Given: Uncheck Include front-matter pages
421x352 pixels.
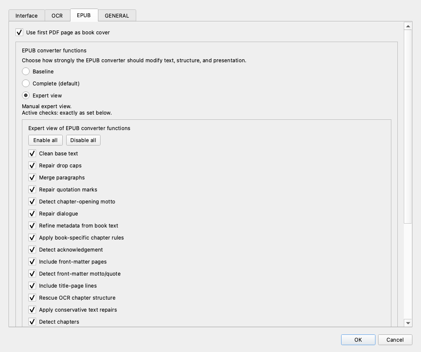Looking at the screenshot, I should click(x=32, y=261).
